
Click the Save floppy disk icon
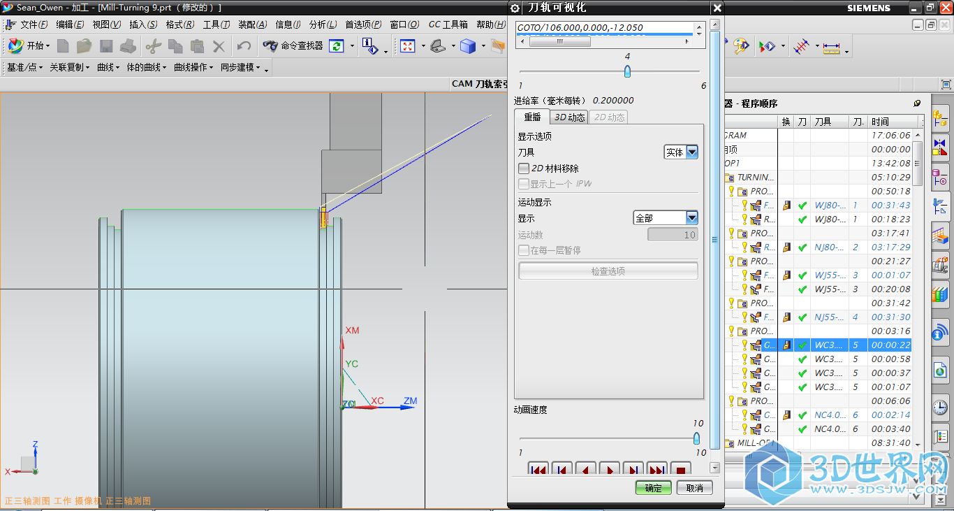106,46
